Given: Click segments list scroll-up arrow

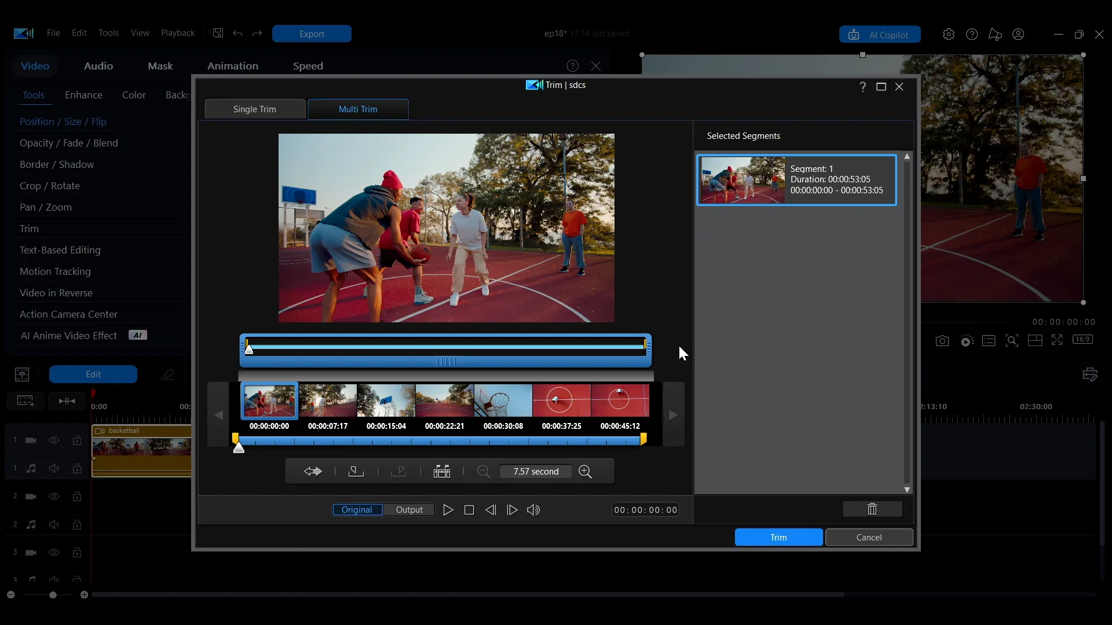Looking at the screenshot, I should pyautogui.click(x=907, y=157).
